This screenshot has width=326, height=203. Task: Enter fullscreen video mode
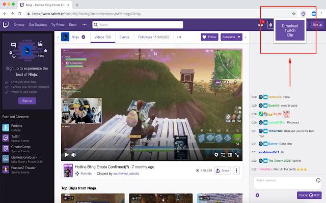[x=237, y=155]
